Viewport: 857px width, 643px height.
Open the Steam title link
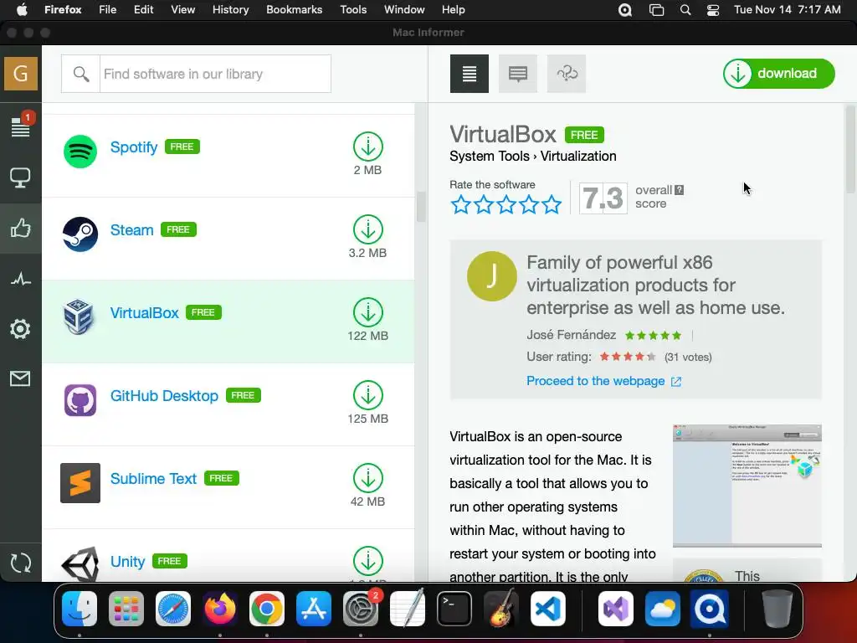point(131,229)
